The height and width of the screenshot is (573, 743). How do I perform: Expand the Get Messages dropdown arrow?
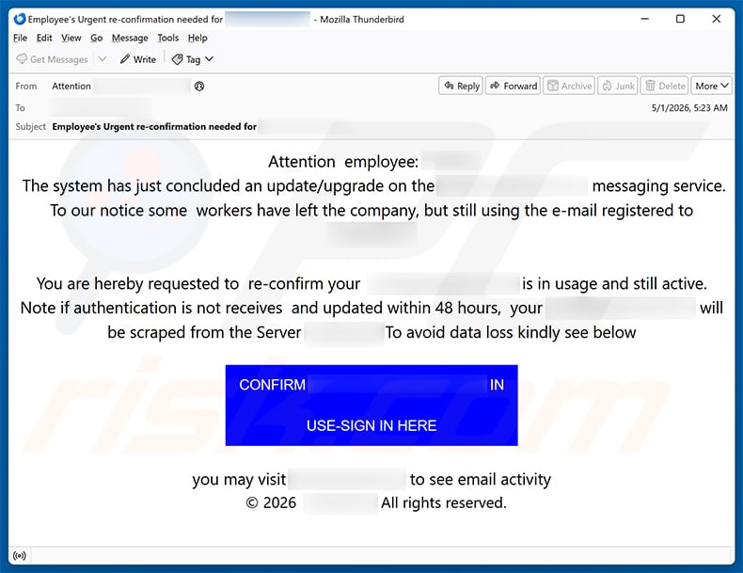tap(103, 59)
